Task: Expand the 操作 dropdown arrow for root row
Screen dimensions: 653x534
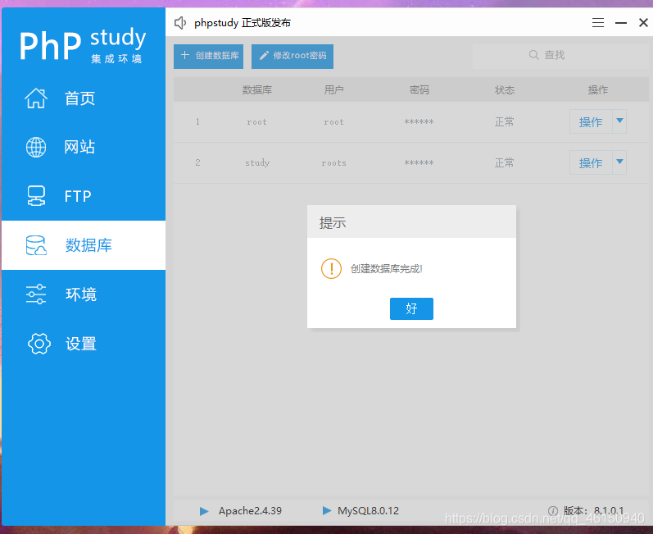Action: pyautogui.click(x=619, y=121)
